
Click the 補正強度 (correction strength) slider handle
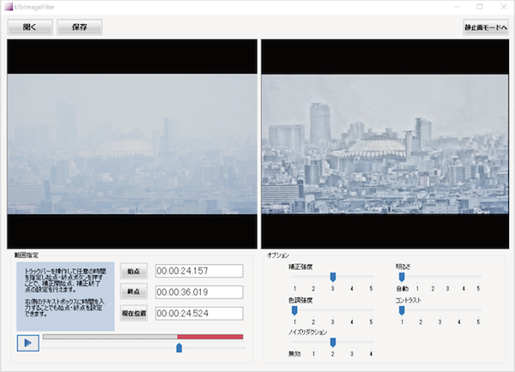click(332, 277)
